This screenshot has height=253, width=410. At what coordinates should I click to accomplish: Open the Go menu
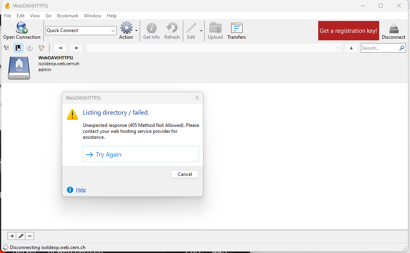[x=48, y=16]
